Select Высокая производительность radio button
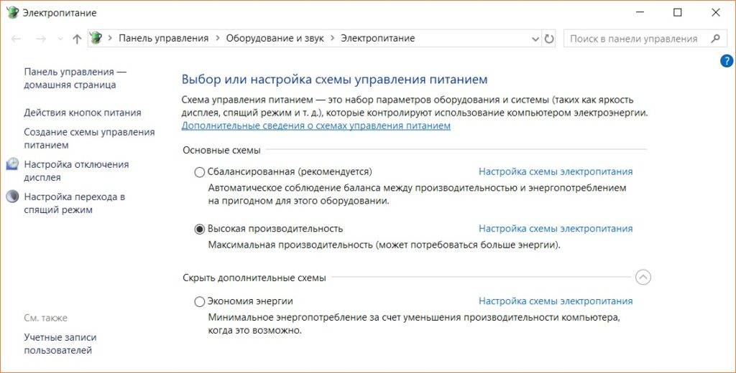 coord(200,229)
